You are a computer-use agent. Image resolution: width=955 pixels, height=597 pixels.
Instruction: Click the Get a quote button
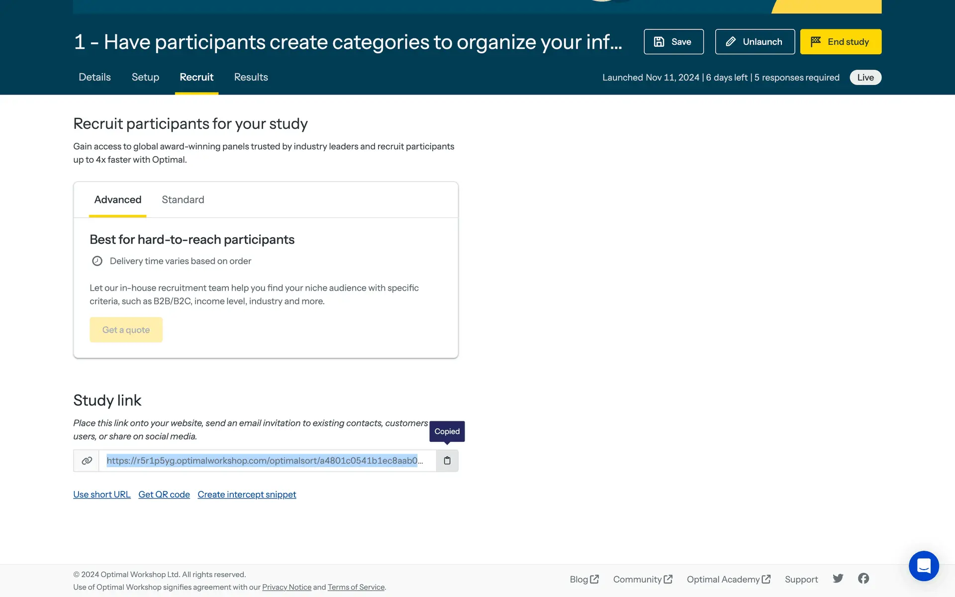pos(126,330)
